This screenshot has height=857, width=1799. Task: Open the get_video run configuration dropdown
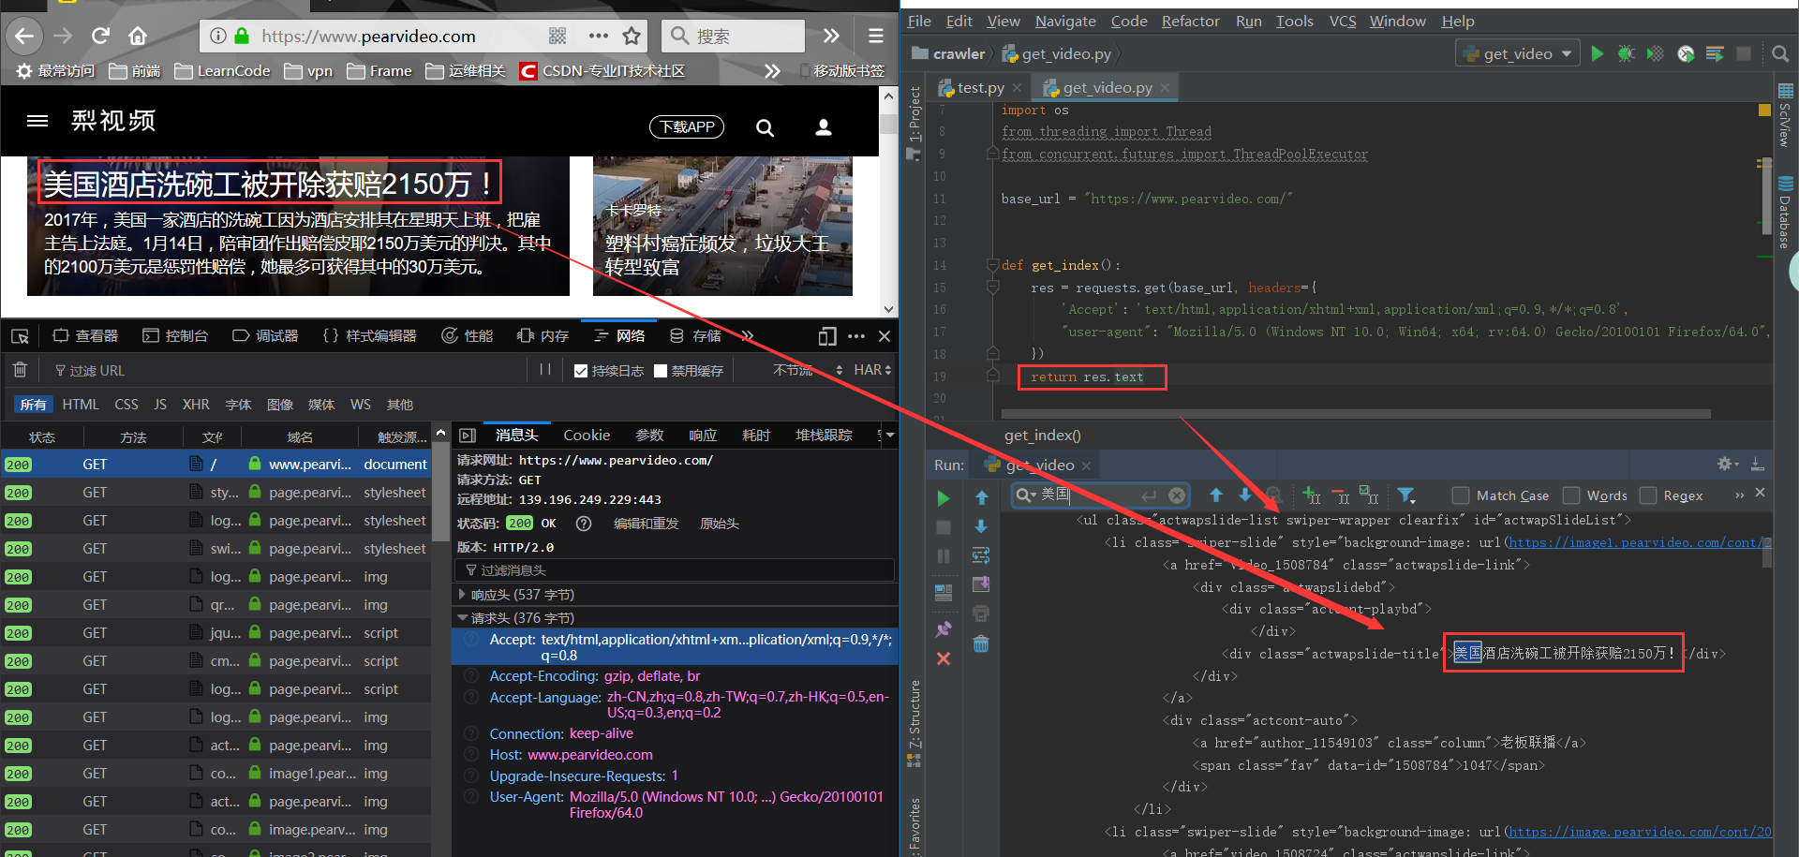pos(1518,53)
